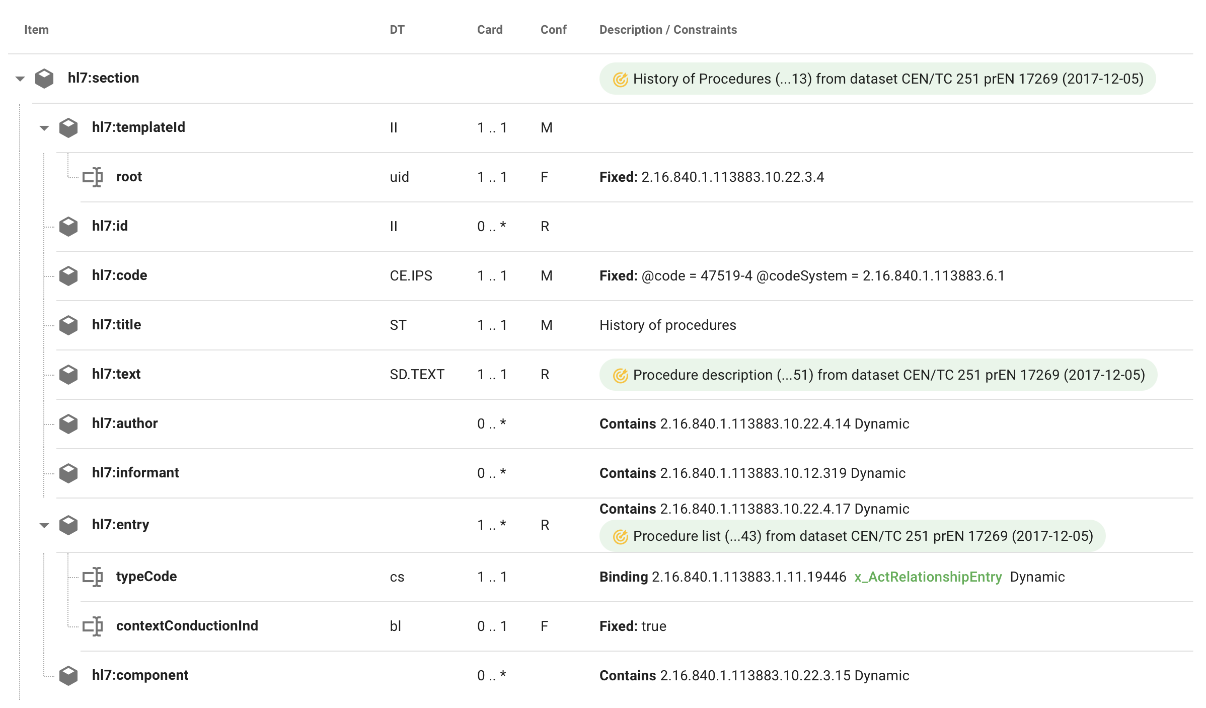Click the contextConductionInd attribute icon
This screenshot has width=1206, height=708.
(93, 626)
